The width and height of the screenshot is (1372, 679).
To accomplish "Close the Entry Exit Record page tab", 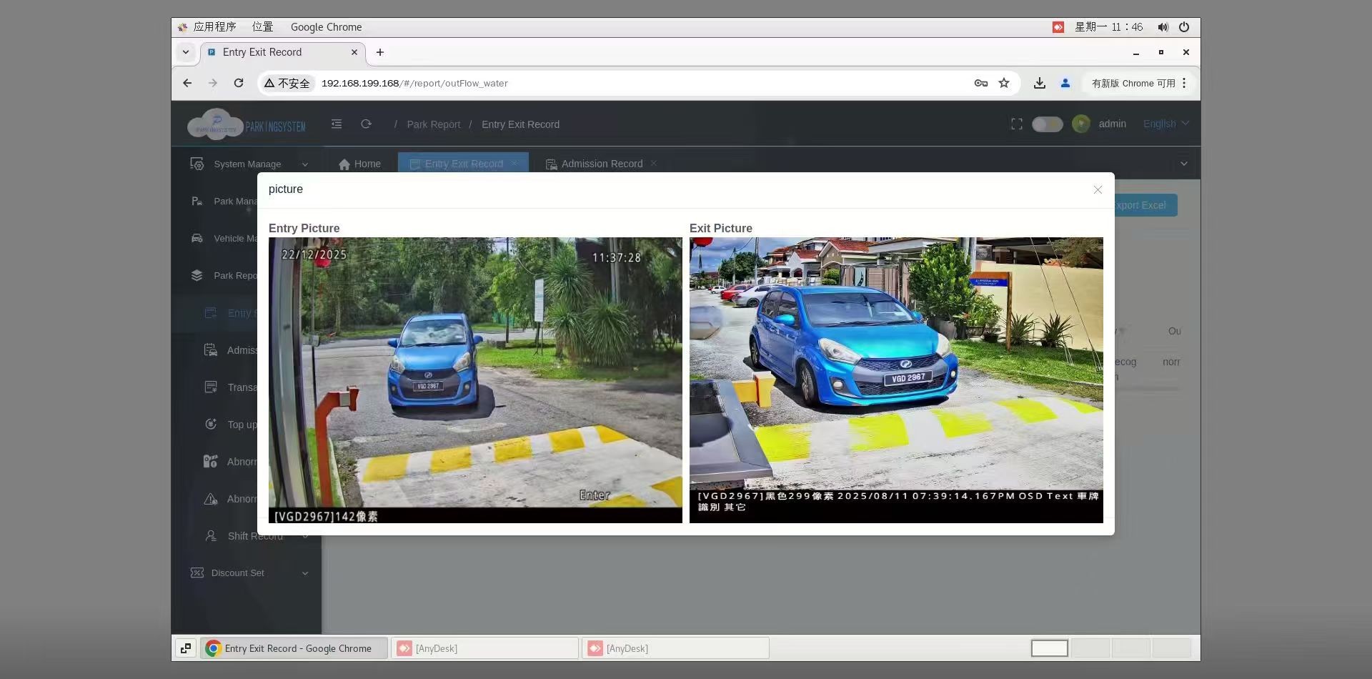I will coord(514,164).
